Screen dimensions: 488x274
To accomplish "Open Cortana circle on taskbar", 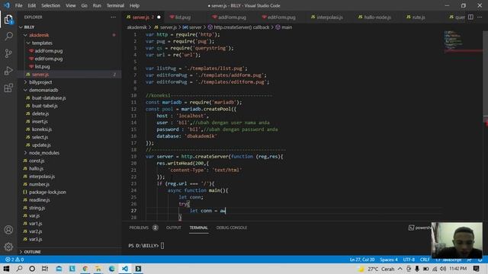I will (x=32, y=269).
